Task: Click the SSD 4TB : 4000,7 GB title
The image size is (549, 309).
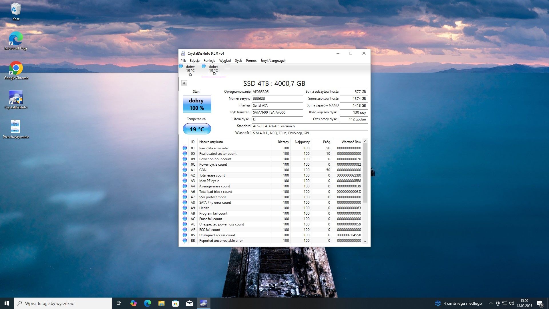Action: tap(274, 83)
